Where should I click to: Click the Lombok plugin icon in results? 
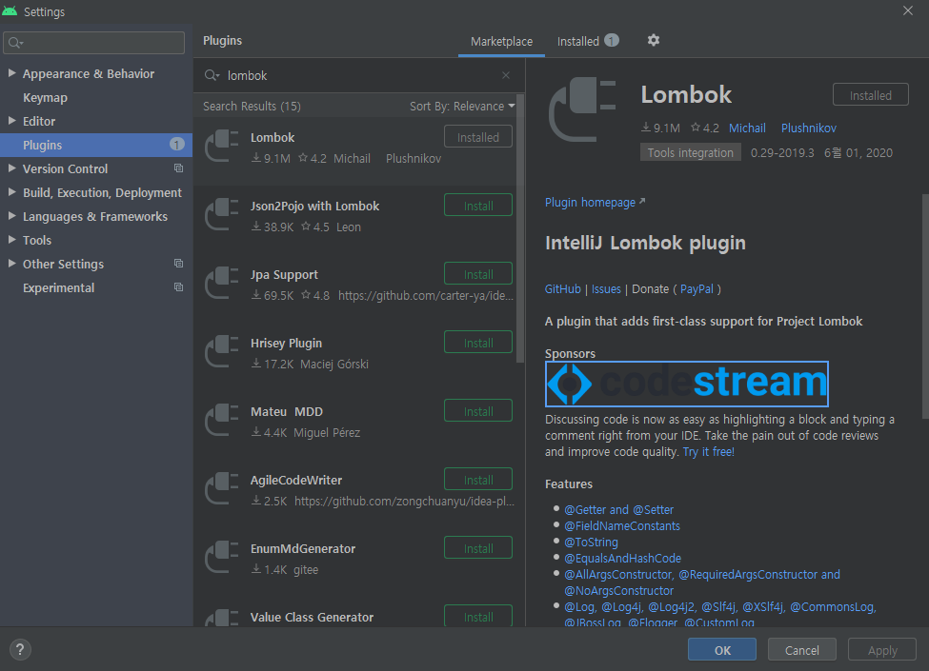[222, 147]
